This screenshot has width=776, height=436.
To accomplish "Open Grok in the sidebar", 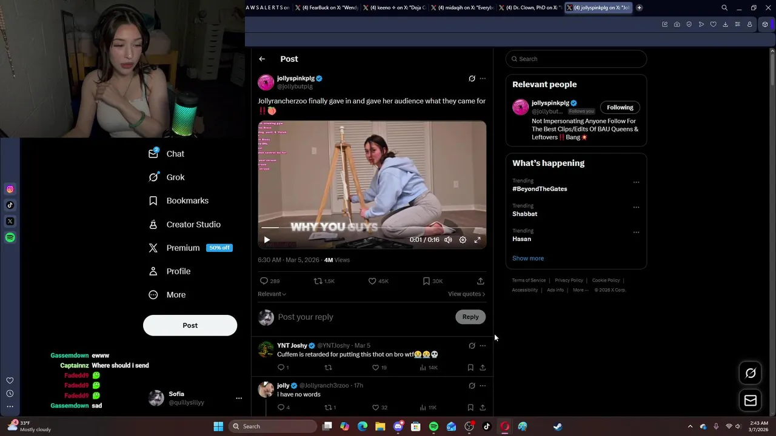I will 166,177.
